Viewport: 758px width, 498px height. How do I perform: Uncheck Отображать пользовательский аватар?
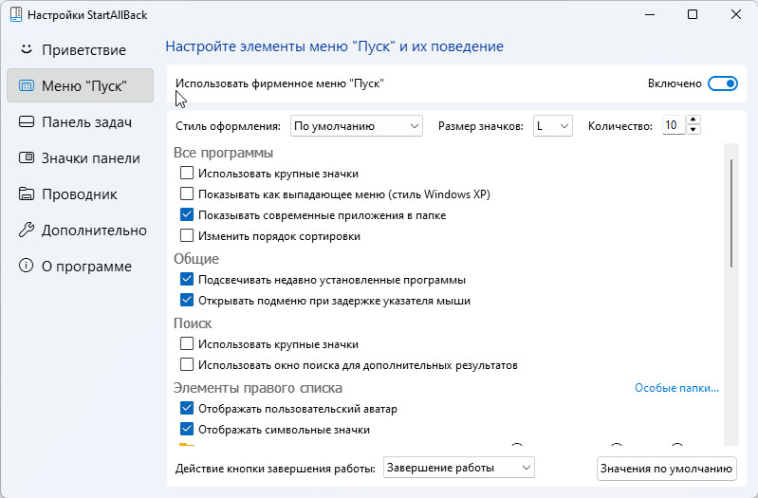click(187, 409)
